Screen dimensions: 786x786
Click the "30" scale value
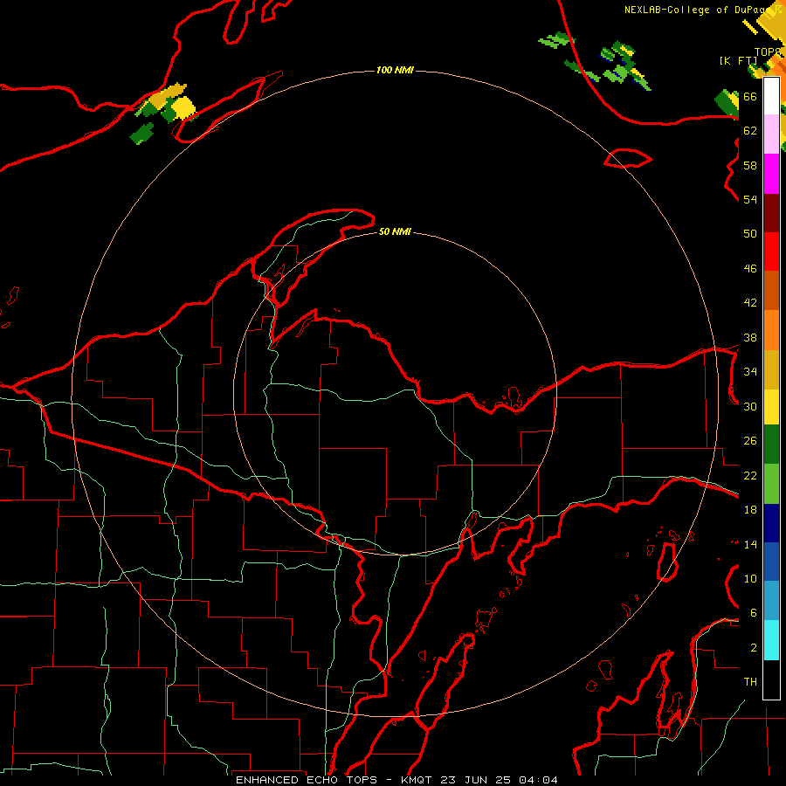[750, 406]
